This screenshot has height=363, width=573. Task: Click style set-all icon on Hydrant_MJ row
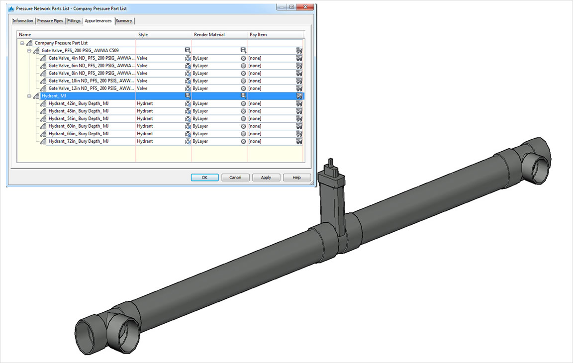pyautogui.click(x=188, y=95)
